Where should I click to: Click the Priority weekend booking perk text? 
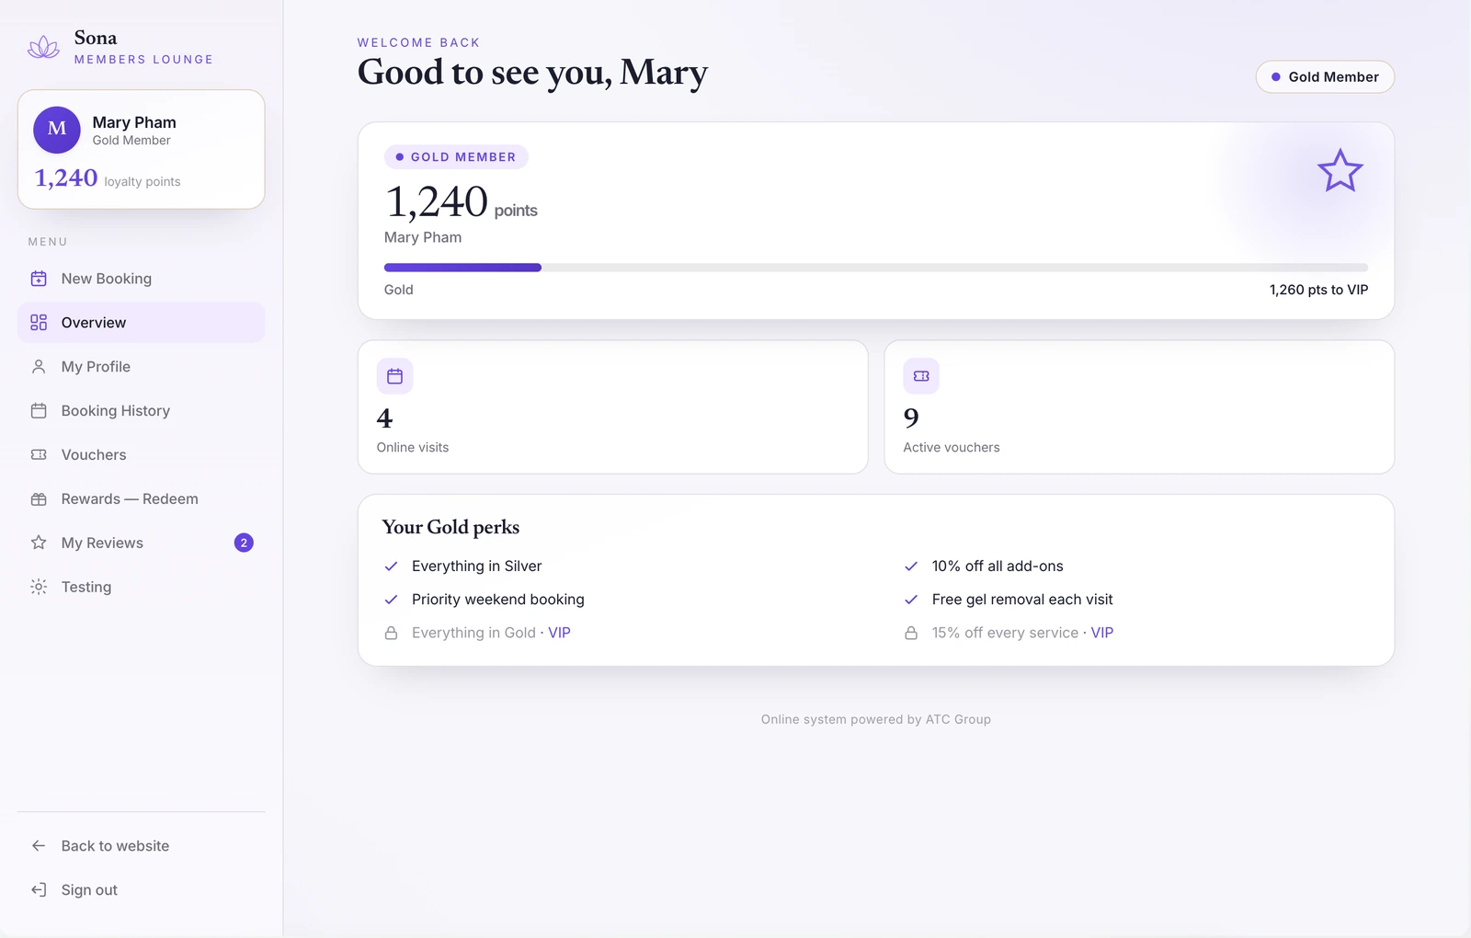(498, 600)
